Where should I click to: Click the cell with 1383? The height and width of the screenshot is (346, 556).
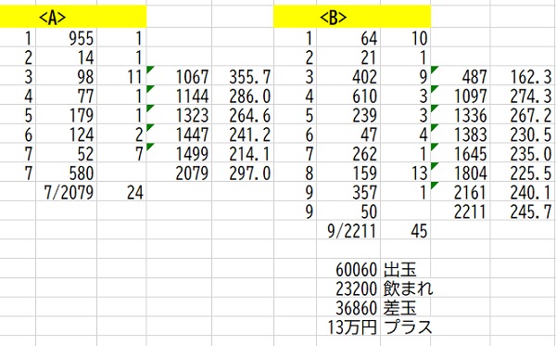(461, 135)
